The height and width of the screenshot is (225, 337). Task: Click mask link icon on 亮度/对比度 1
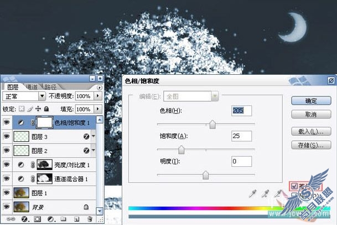[33, 165]
